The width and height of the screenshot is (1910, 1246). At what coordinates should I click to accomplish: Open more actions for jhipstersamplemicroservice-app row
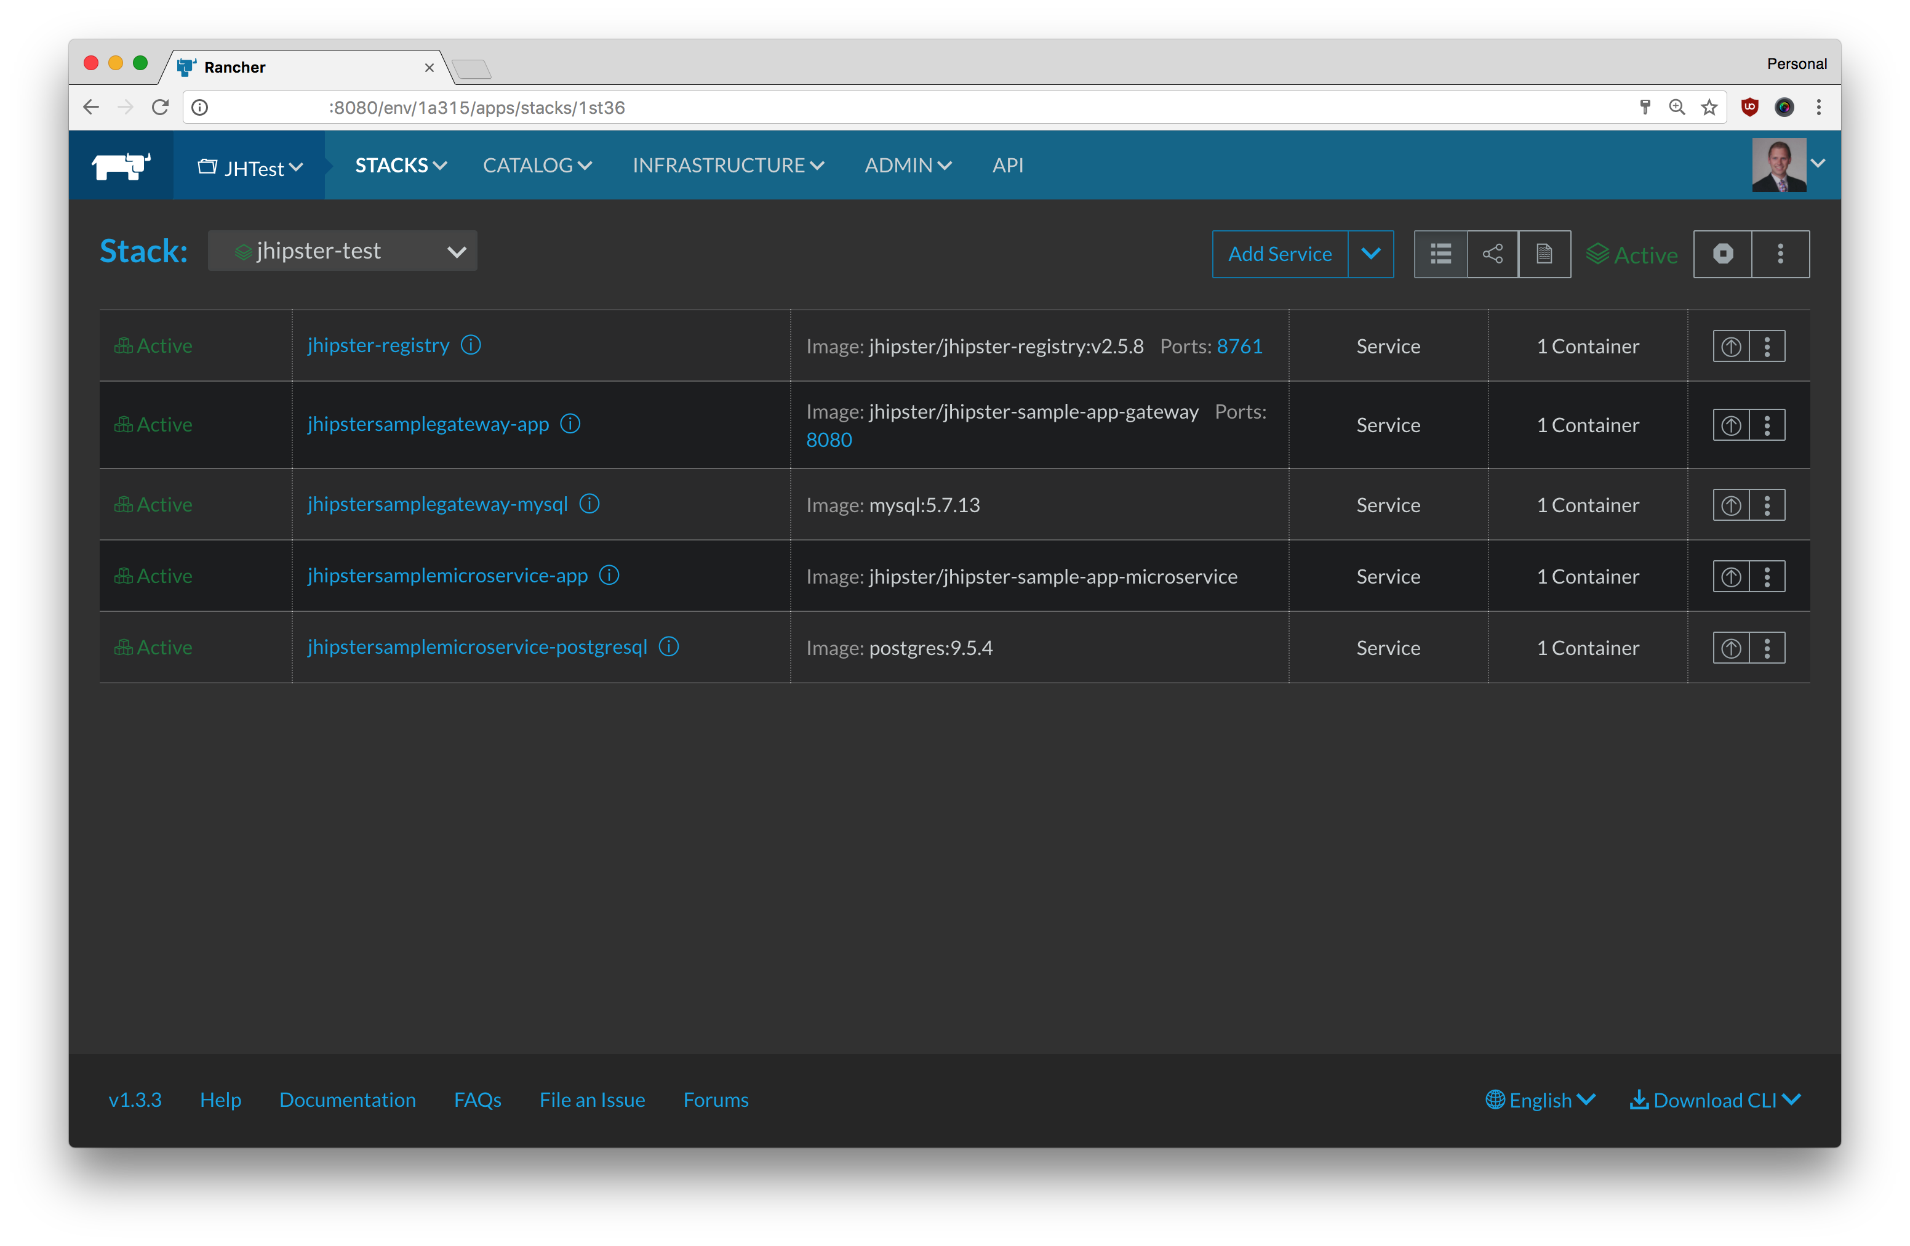(x=1767, y=577)
